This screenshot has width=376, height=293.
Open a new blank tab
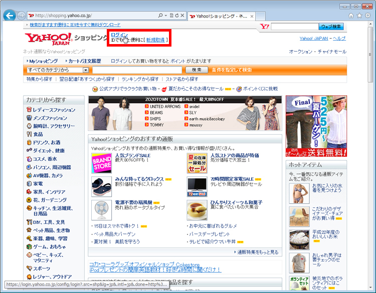tap(260, 17)
